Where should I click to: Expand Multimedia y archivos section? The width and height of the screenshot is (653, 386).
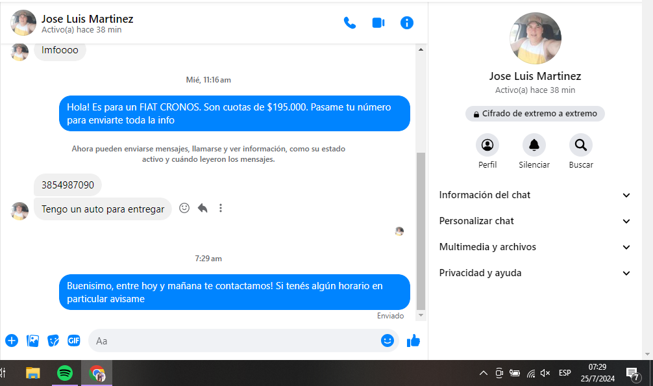point(535,247)
